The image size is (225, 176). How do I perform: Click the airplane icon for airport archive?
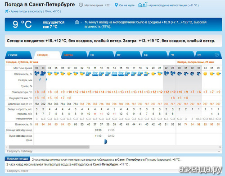point(6,11)
